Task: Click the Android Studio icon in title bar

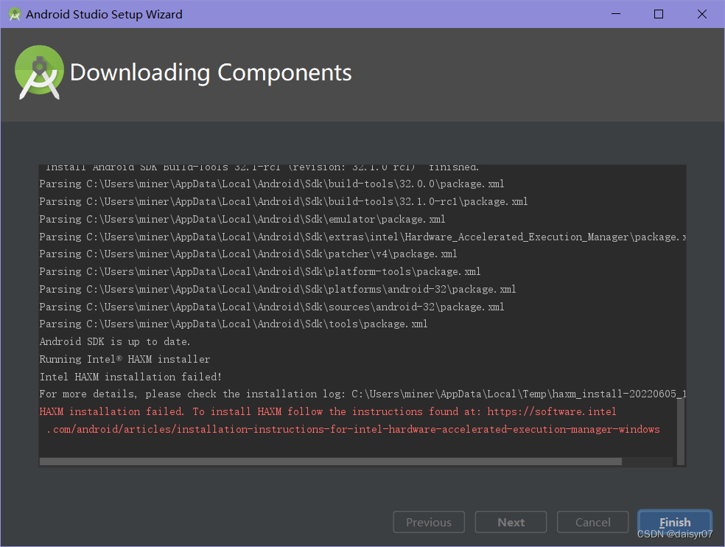Action: (13, 13)
